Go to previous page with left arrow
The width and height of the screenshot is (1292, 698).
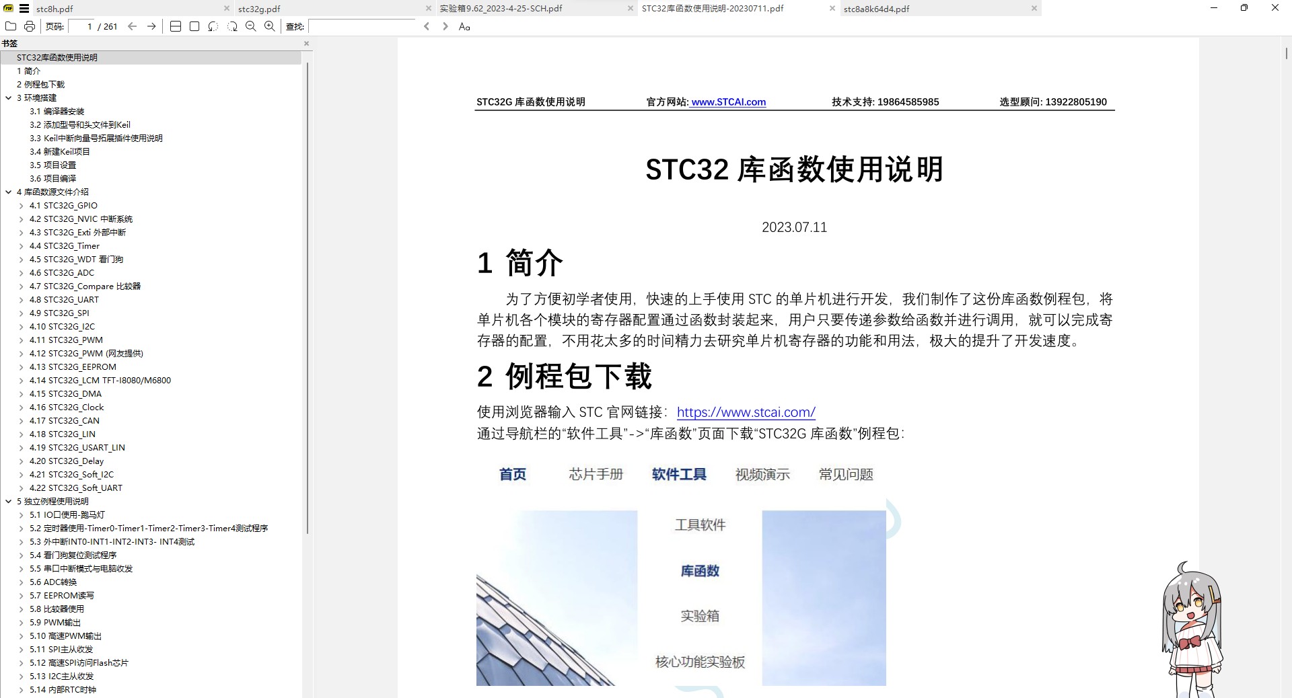click(x=133, y=26)
